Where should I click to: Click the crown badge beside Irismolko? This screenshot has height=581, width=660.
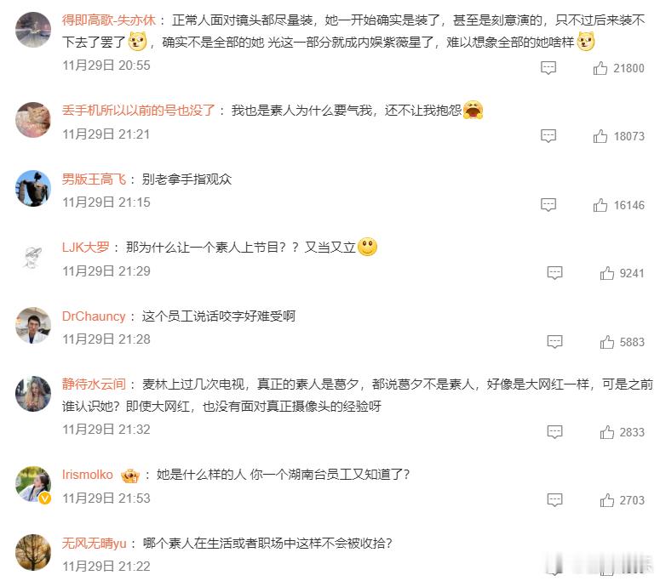tap(130, 476)
